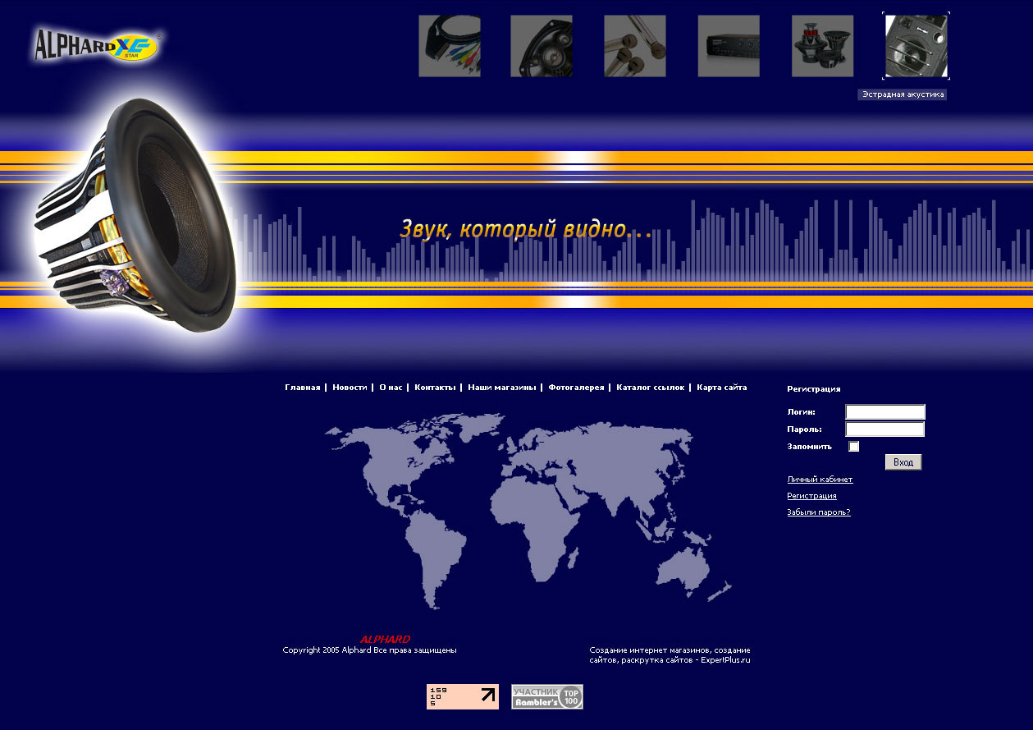Open the О нас page
Image resolution: width=1033 pixels, height=730 pixels.
click(x=391, y=388)
